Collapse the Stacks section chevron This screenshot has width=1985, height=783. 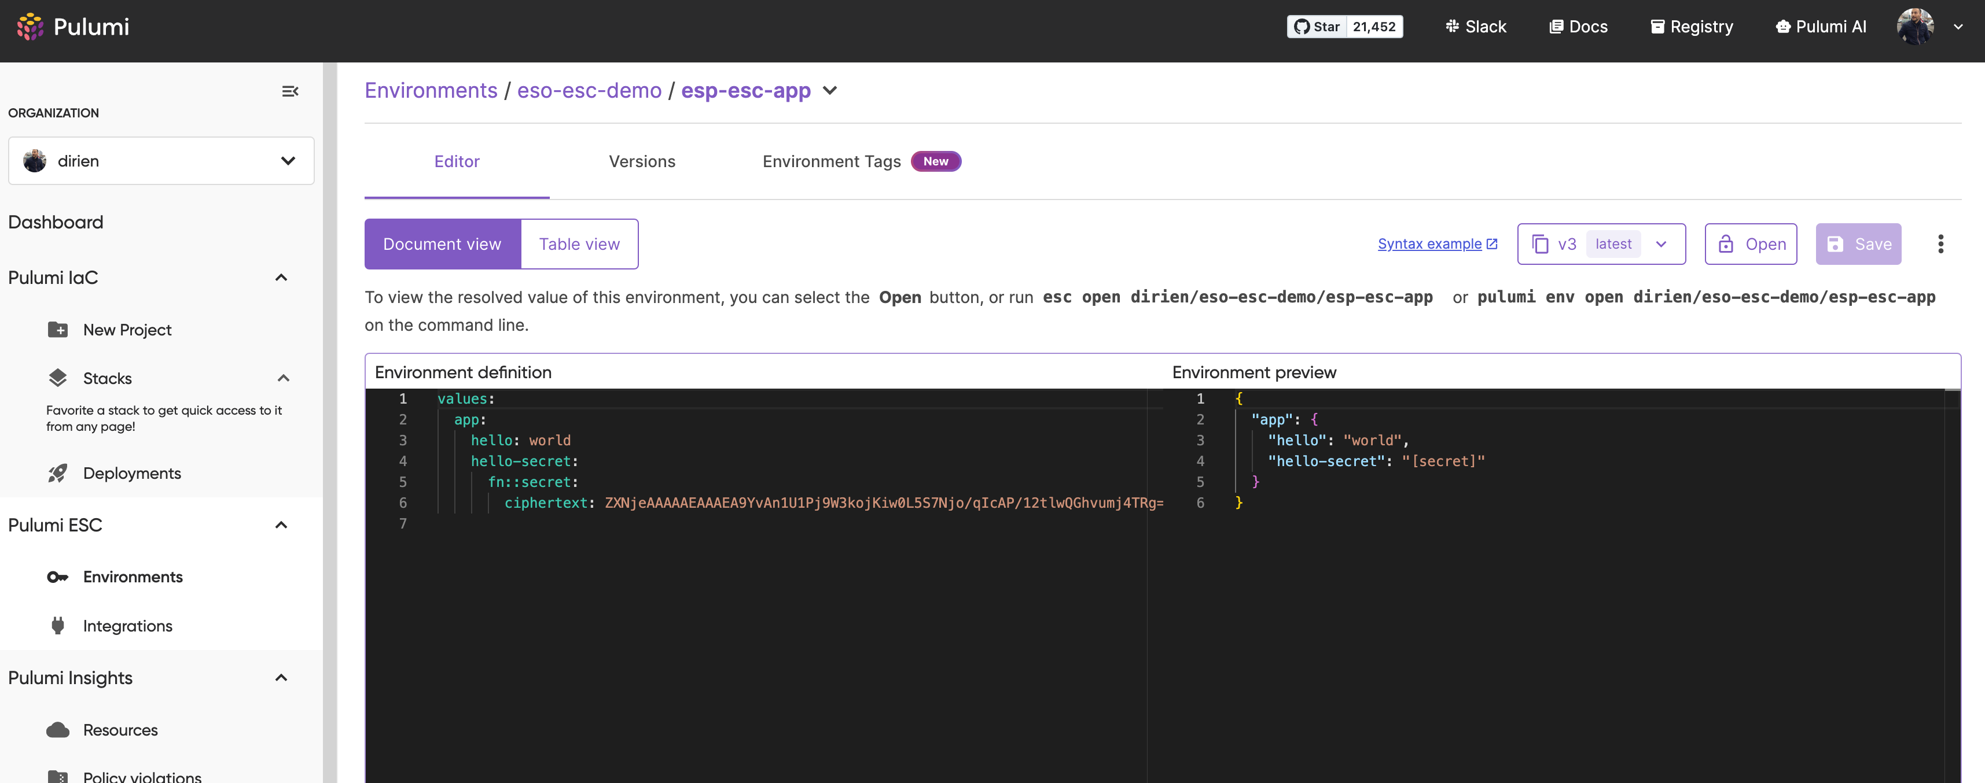[284, 378]
